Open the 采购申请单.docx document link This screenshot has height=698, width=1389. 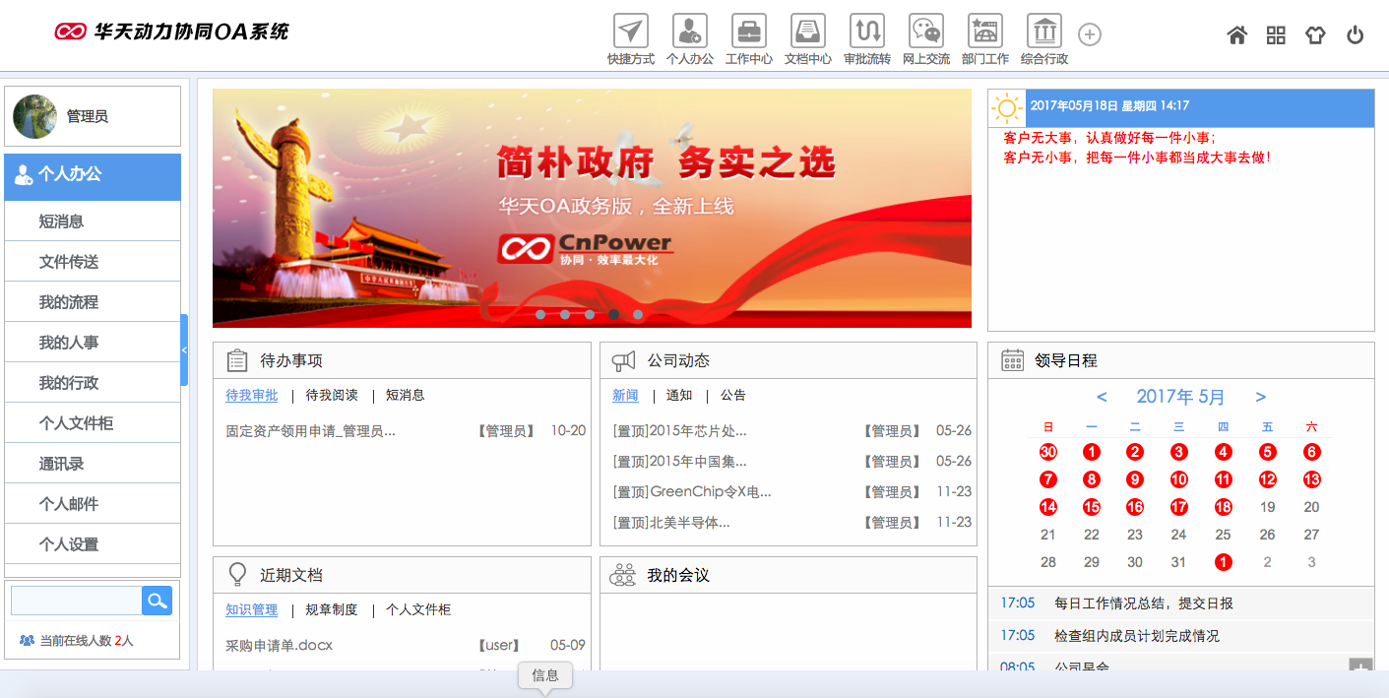(x=279, y=645)
